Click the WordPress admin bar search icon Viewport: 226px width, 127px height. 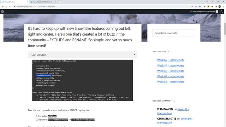click(222, 12)
